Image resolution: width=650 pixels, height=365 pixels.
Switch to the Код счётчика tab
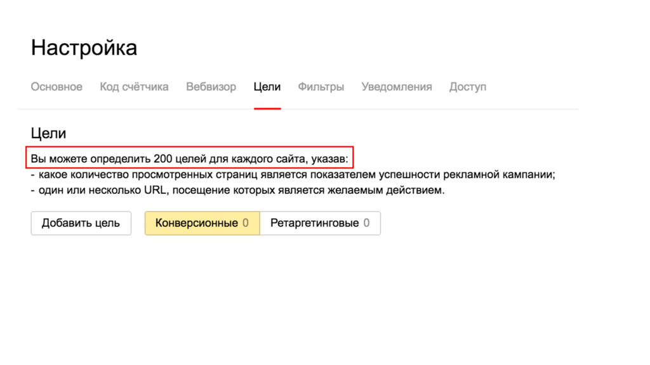[134, 87]
